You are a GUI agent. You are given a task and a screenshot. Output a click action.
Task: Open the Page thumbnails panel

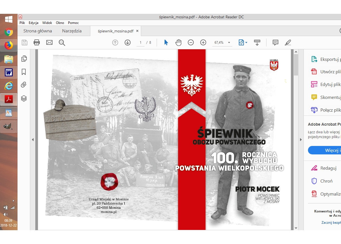[x=24, y=59]
